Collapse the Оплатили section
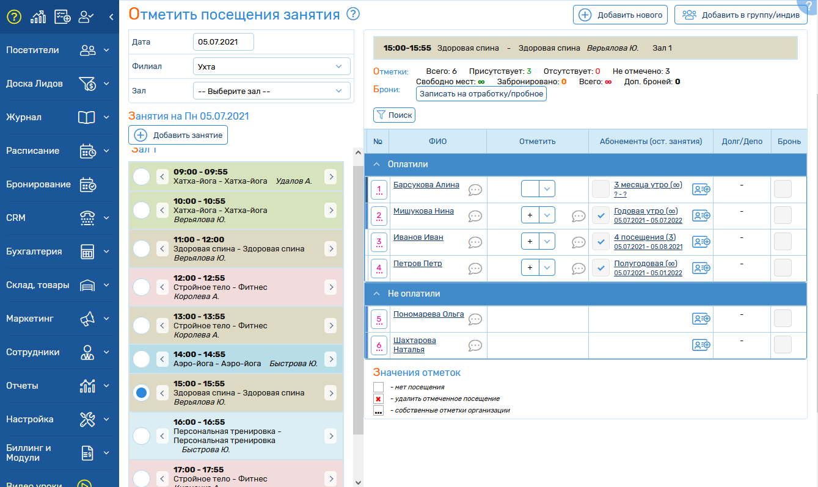The image size is (818, 487). [377, 164]
